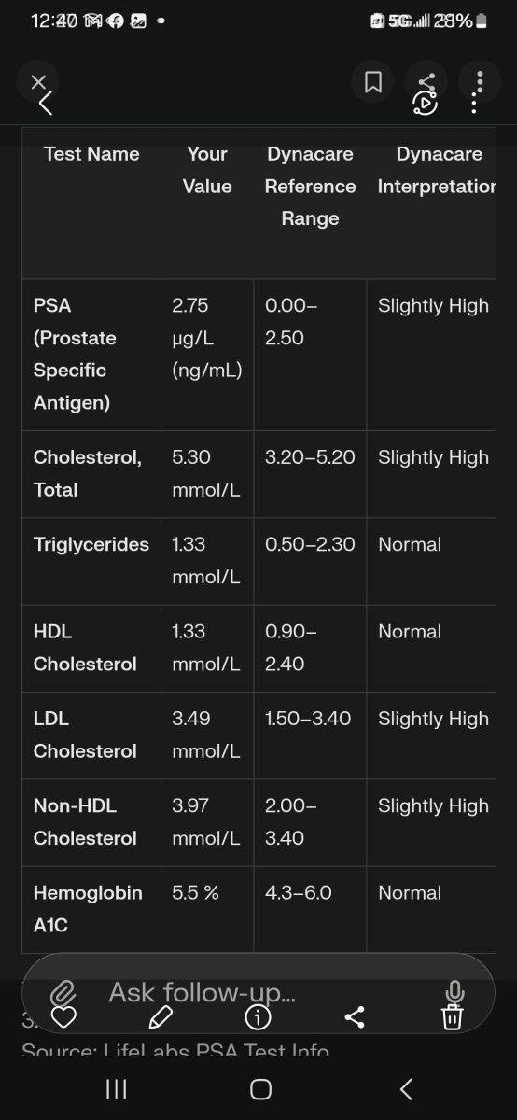Open Android recent apps button
This screenshot has height=1120, width=517.
coord(116,1089)
